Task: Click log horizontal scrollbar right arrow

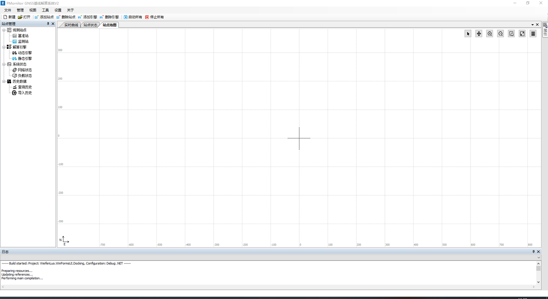Action: coord(534,287)
